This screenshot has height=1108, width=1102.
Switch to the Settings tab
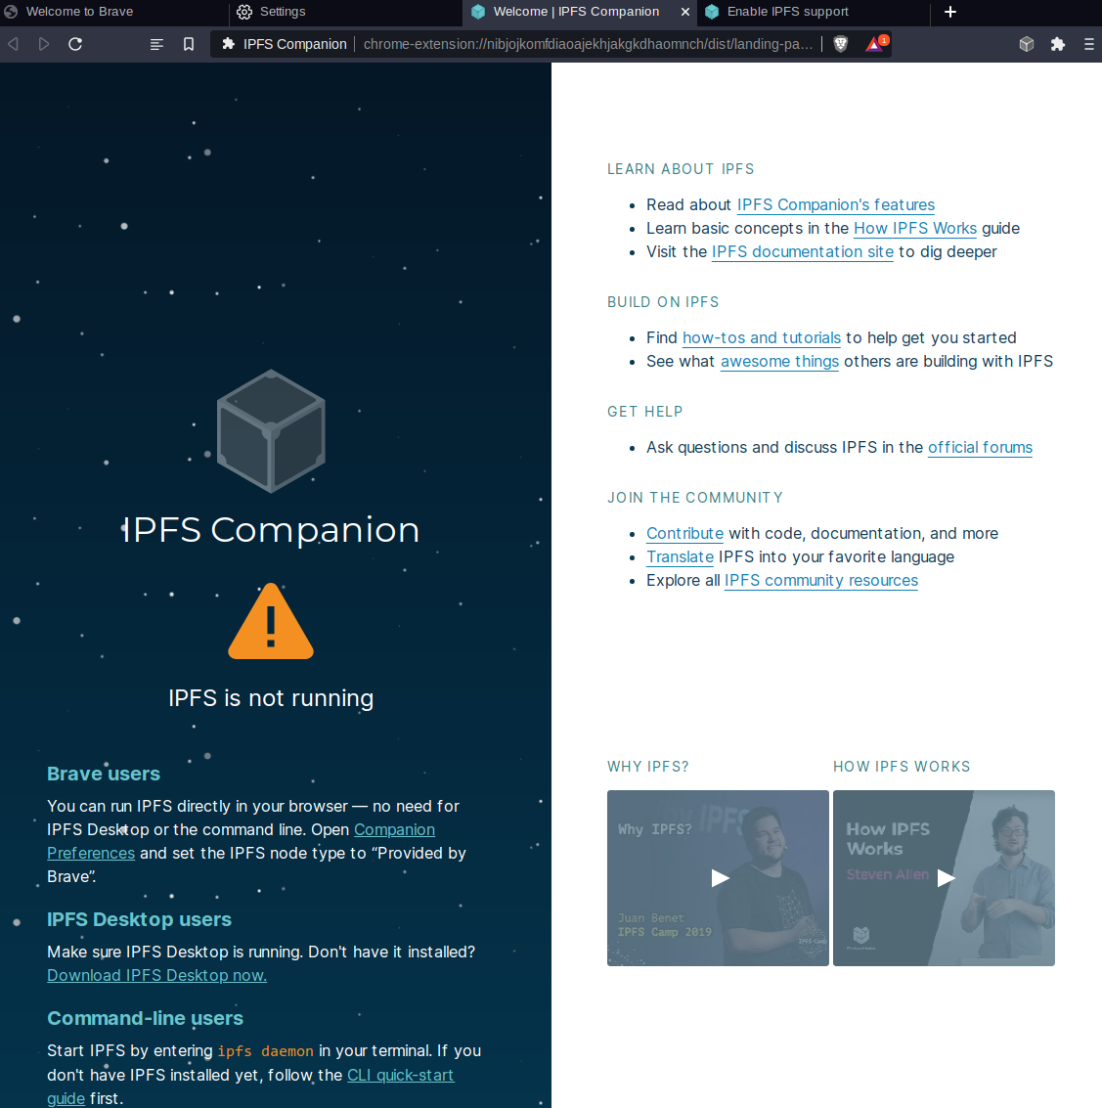[x=284, y=12]
